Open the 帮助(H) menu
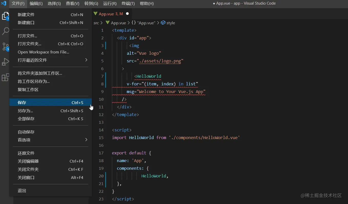 (147, 3)
